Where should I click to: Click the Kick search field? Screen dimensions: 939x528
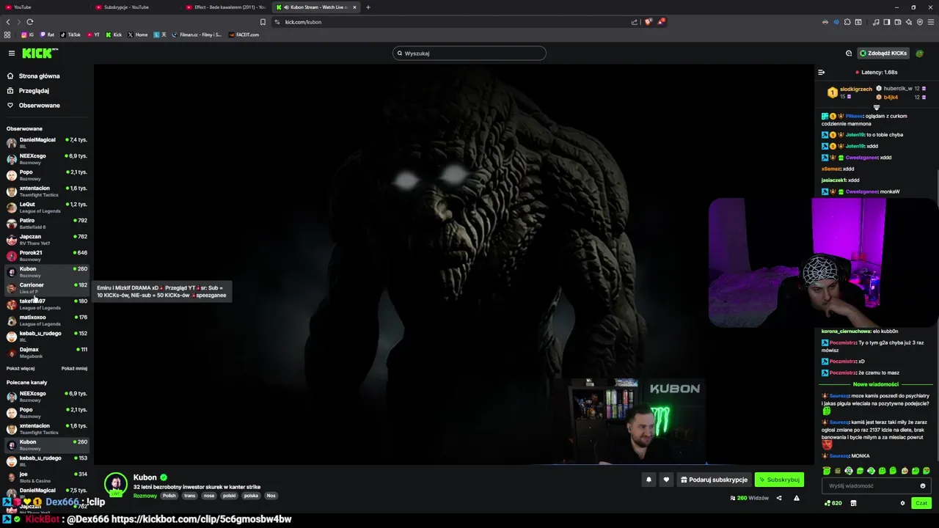(469, 53)
